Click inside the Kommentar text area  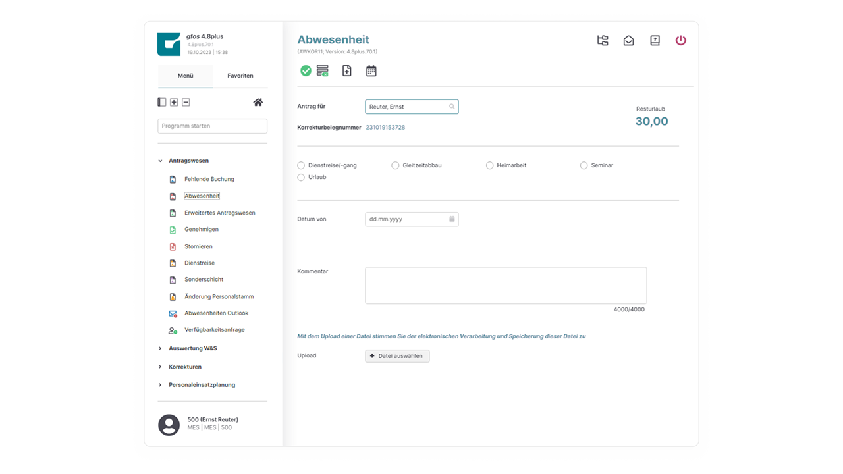(506, 286)
